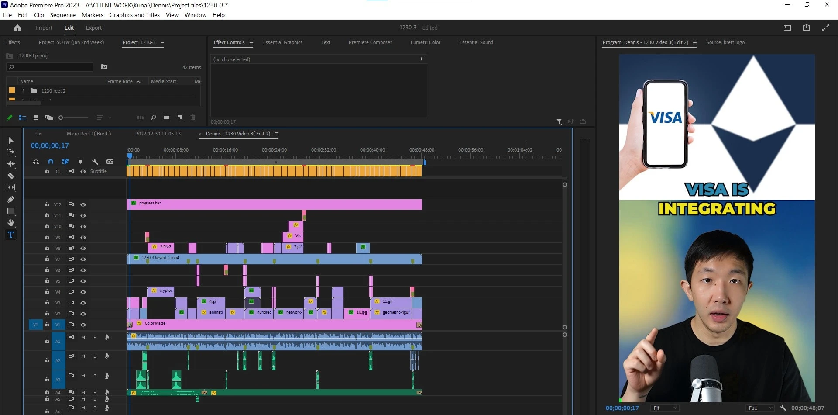
Task: Switch to Lumetri Color tab
Action: tap(426, 42)
